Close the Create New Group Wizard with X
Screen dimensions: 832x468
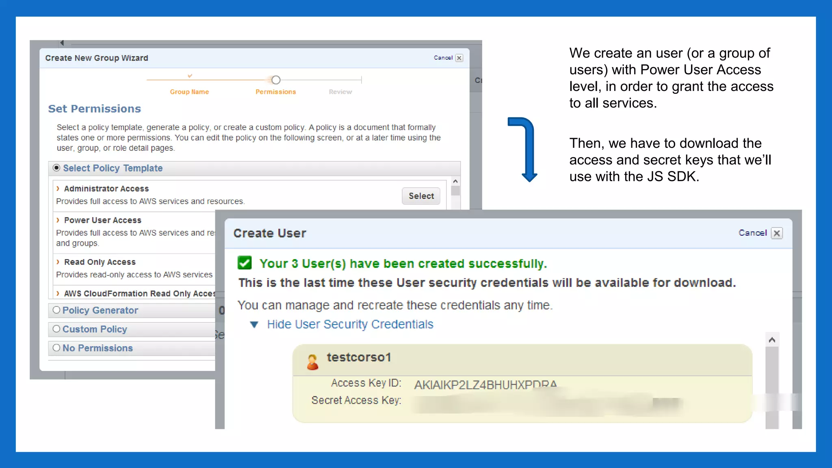(x=459, y=58)
